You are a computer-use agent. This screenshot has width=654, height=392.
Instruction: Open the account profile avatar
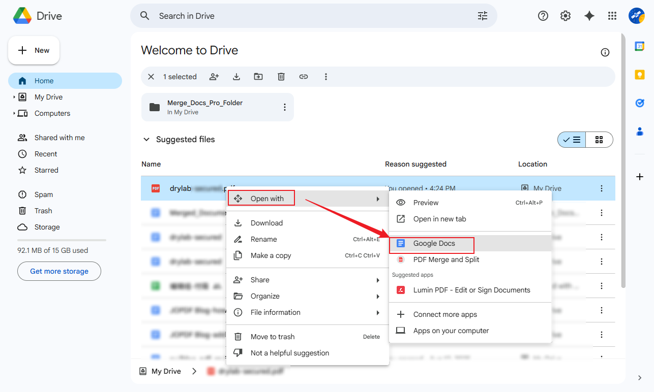pyautogui.click(x=637, y=16)
